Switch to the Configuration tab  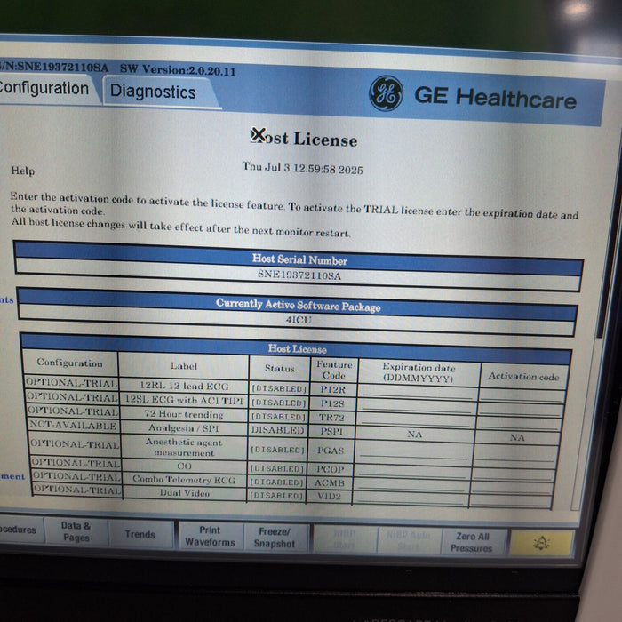[44, 89]
